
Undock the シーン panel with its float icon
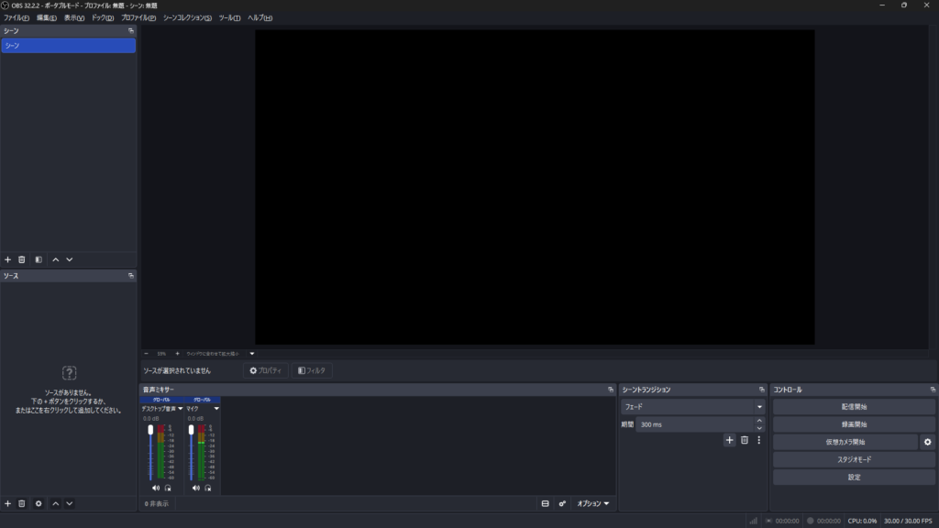point(130,30)
